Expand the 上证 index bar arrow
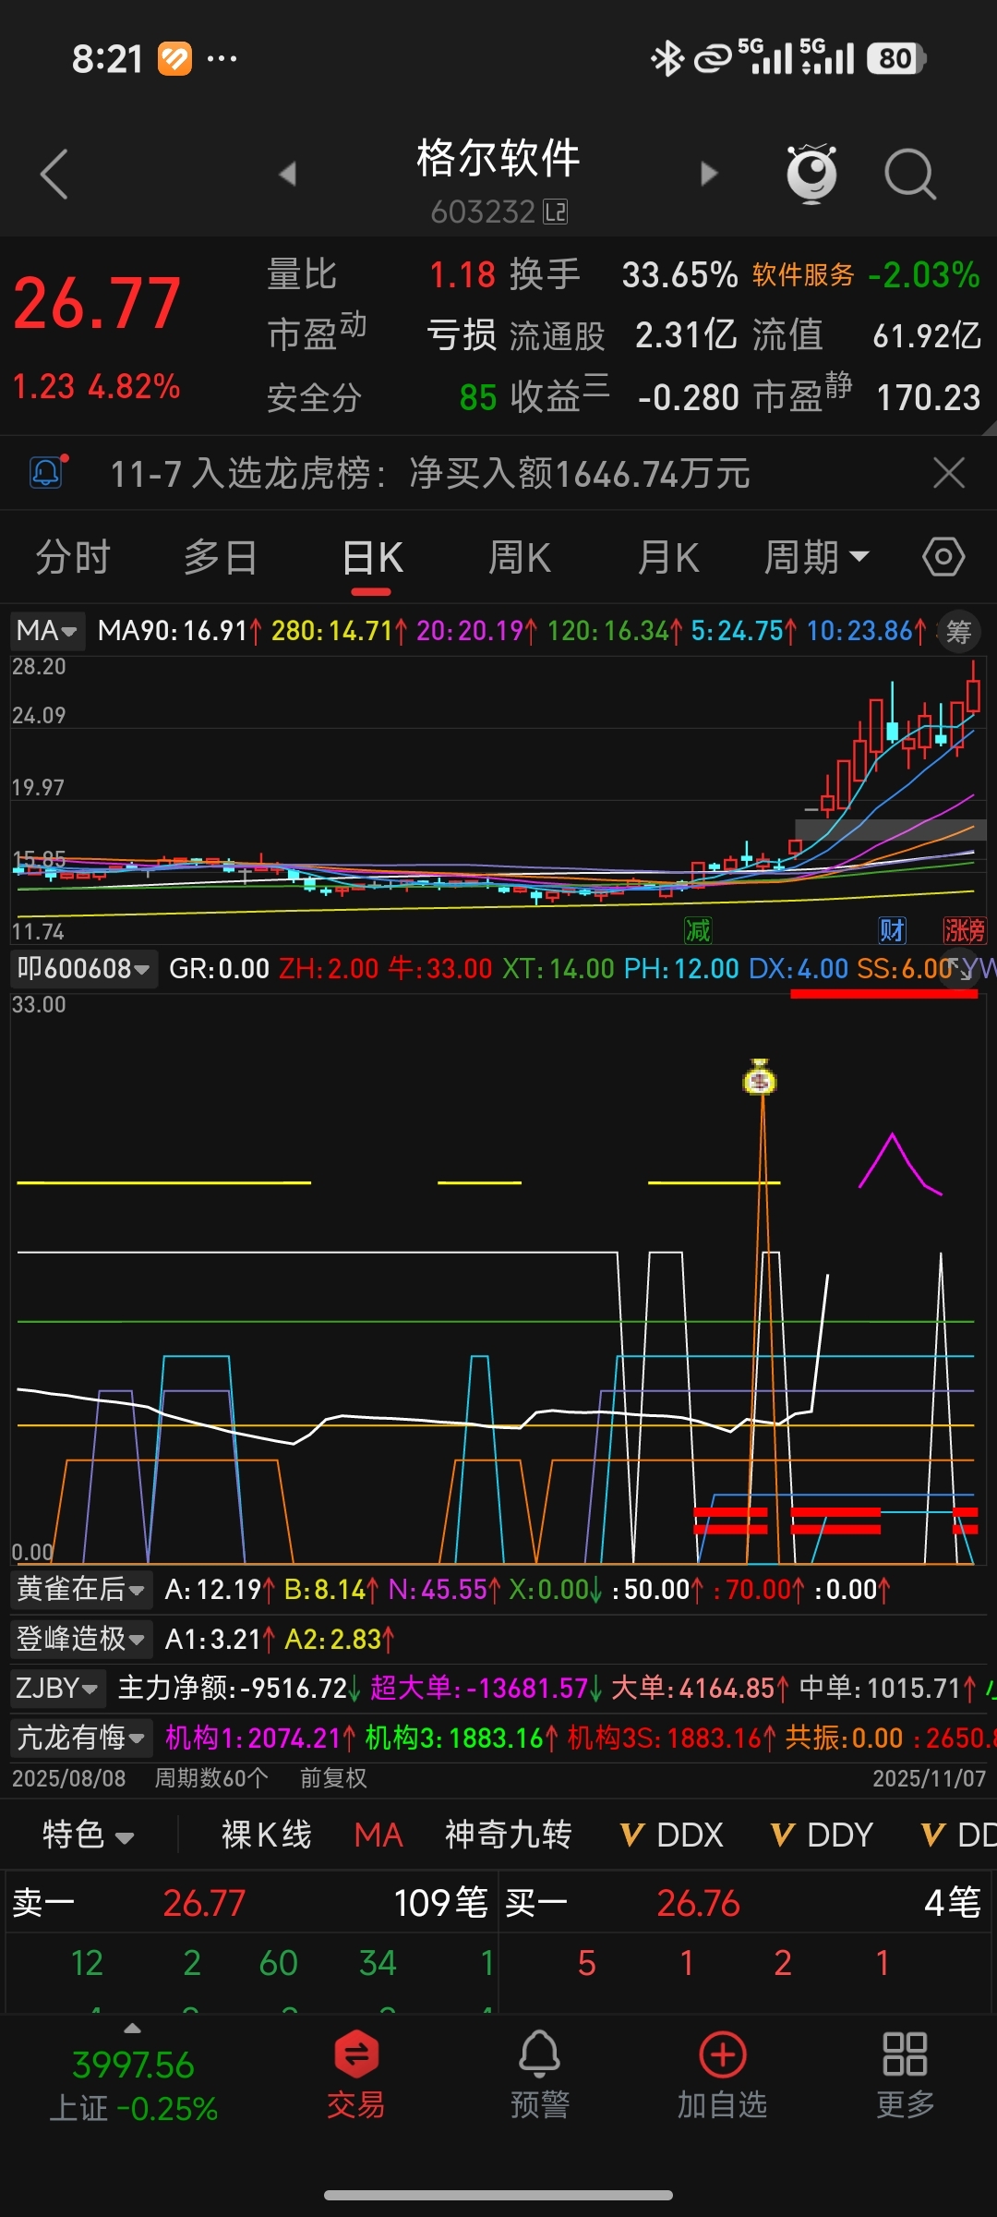Viewport: 997px width, 2217px height. [133, 2029]
